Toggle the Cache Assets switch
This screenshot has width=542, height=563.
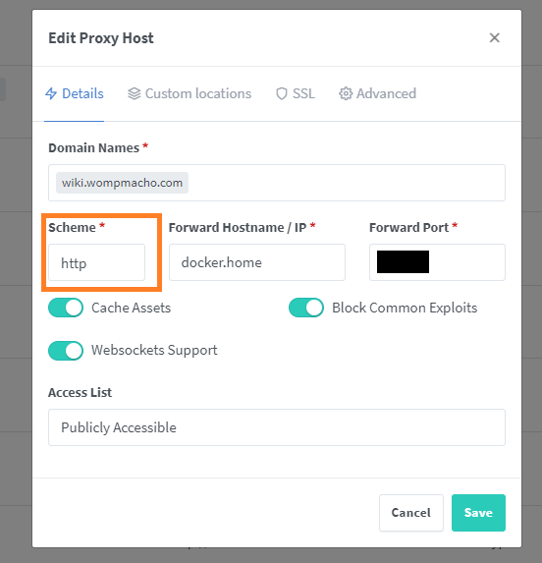click(x=66, y=308)
